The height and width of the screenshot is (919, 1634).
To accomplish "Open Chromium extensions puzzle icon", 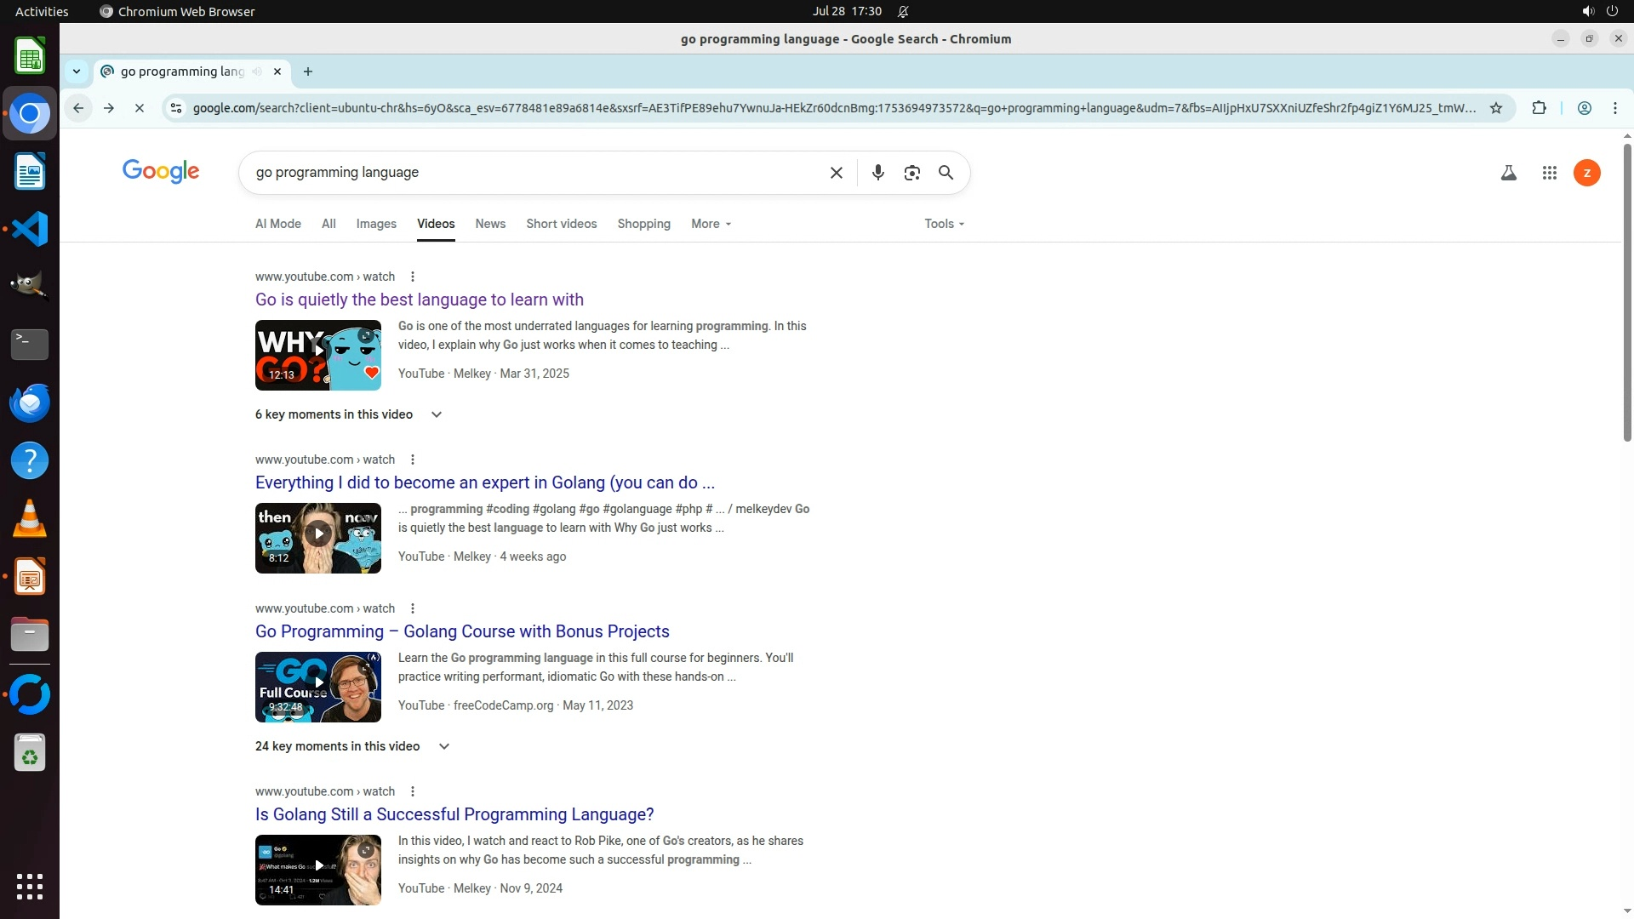I will 1539,108.
